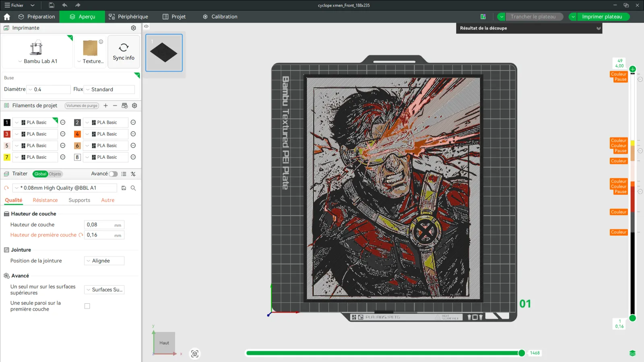Undo the last action
The image size is (644, 362).
pyautogui.click(x=65, y=5)
